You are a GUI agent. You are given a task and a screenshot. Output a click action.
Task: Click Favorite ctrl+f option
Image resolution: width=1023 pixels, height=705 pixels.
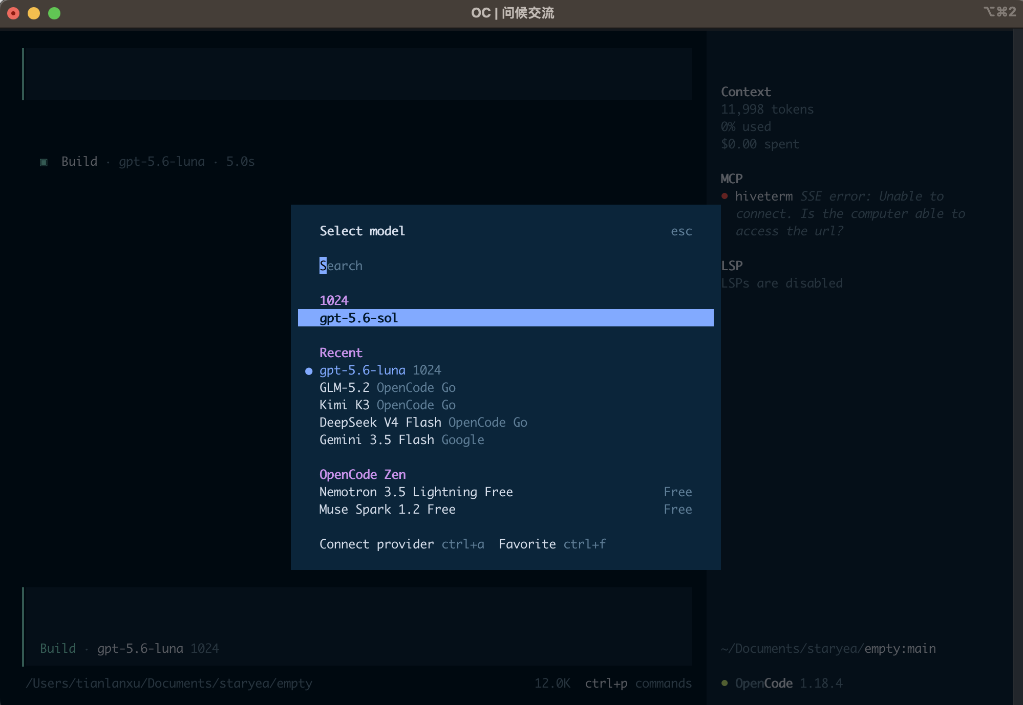[x=552, y=544]
